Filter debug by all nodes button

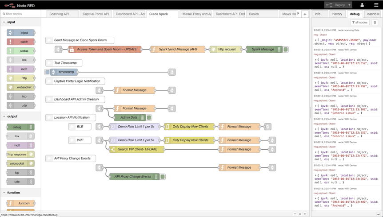(360, 23)
